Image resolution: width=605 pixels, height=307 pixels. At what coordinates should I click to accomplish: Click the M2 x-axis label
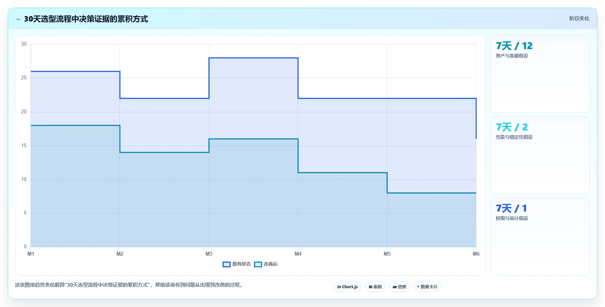coord(120,254)
